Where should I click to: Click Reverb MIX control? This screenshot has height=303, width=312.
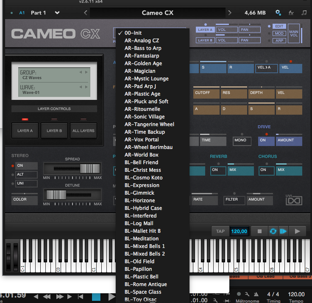[240, 171]
